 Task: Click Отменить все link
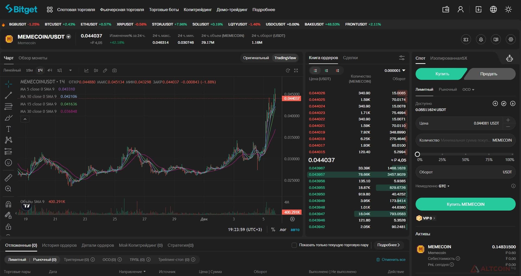391,260
